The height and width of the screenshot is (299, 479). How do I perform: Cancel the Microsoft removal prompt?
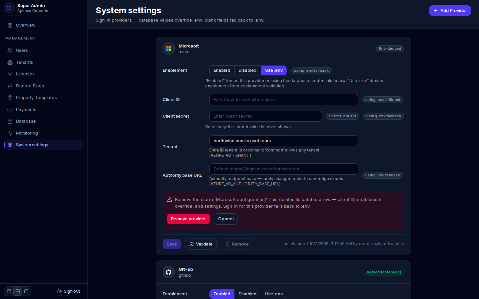point(226,219)
